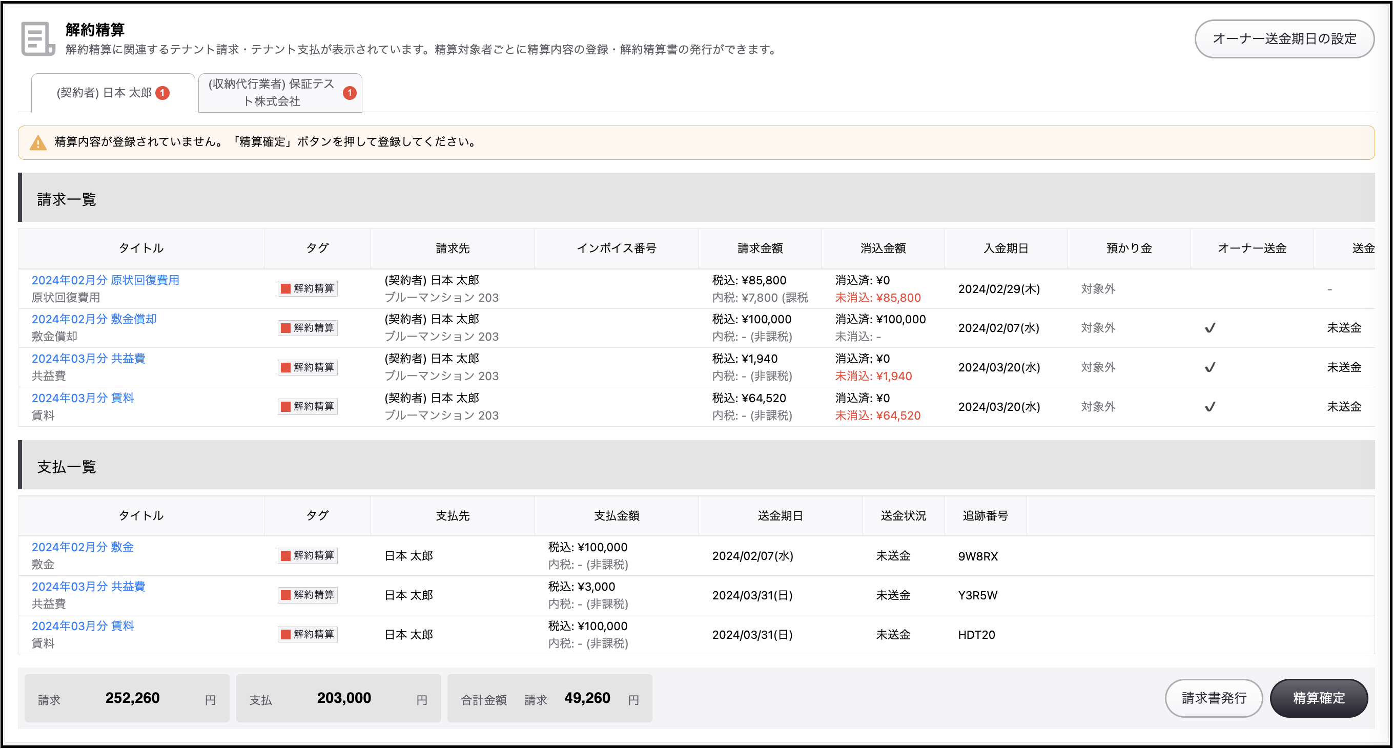Click 未送金 status in 9W8RX row
The width and height of the screenshot is (1393, 749).
pos(893,556)
